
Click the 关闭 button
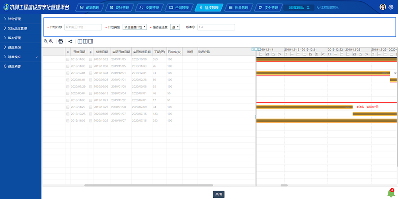[219, 194]
